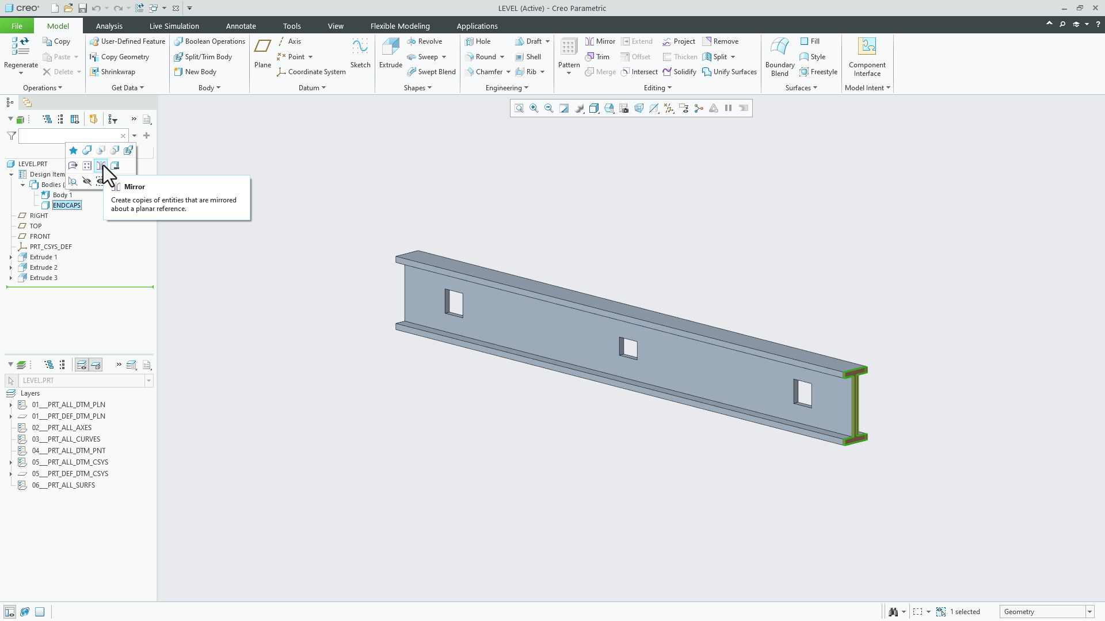Click the Hide icon in mini toolbar

(87, 181)
